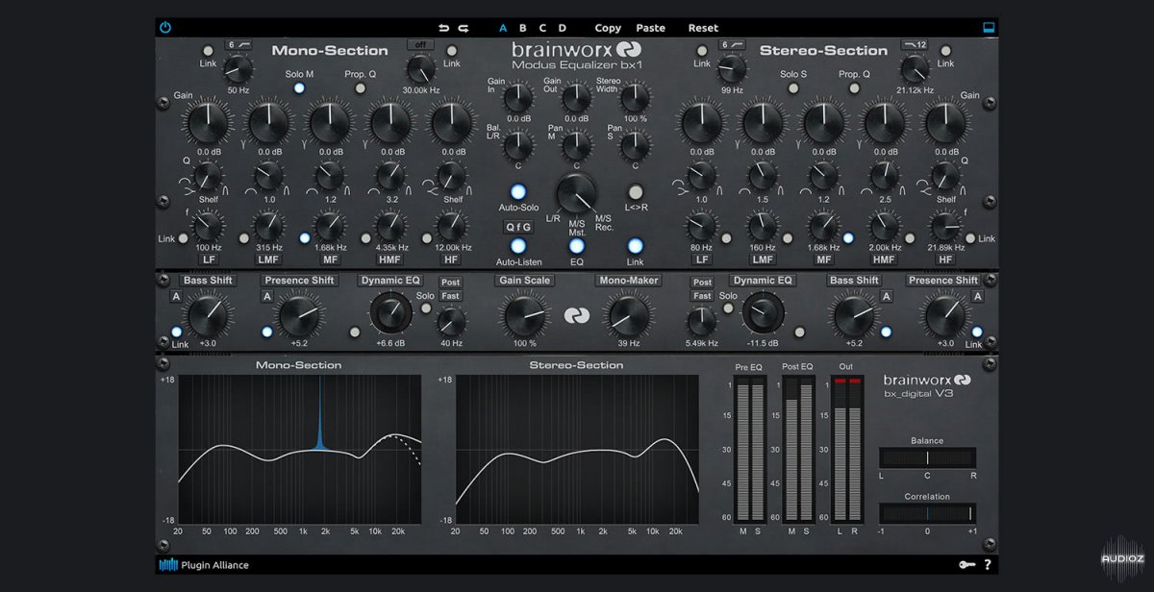Click the Stereo-Section HF band button
This screenshot has height=592, width=1154.
point(945,259)
